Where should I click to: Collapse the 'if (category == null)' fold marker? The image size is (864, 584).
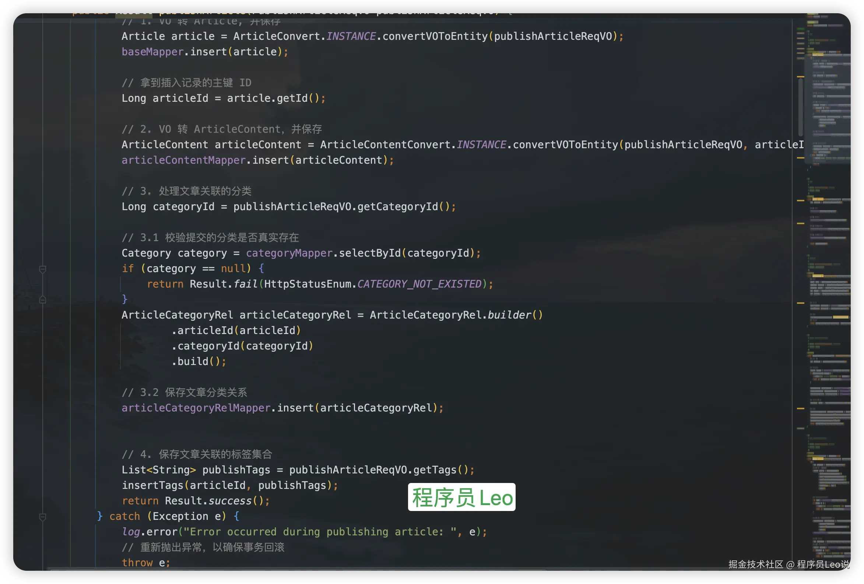(43, 269)
